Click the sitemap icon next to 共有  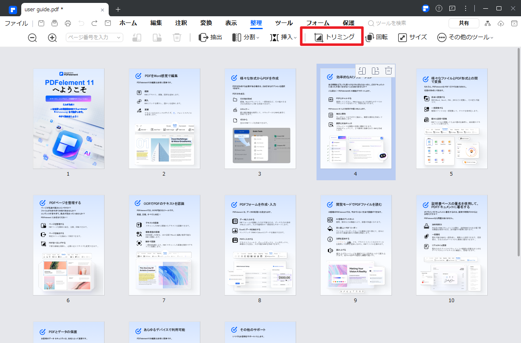(x=488, y=23)
